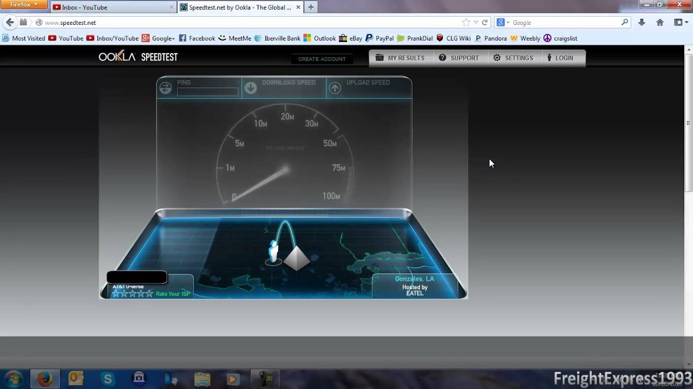Open Skype from the taskbar
Viewport: 693px width, 389px height.
107,379
